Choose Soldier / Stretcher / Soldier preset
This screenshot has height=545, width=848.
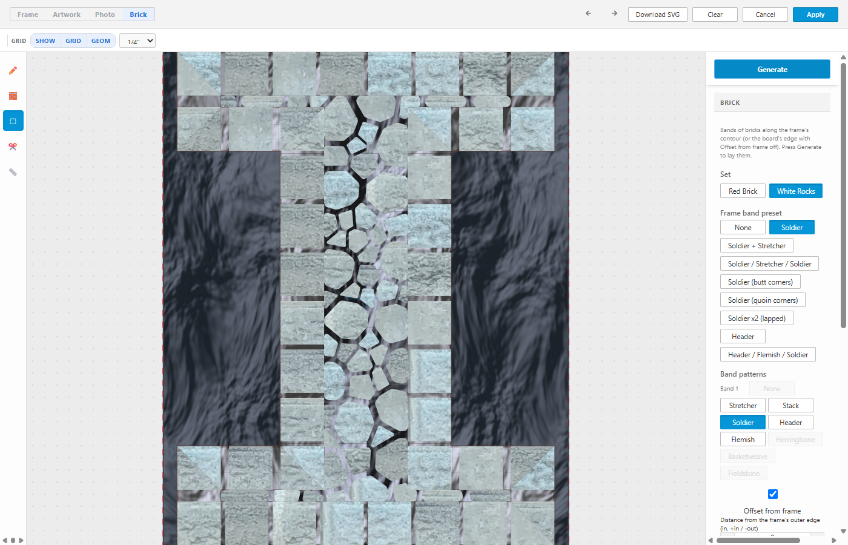coord(769,263)
